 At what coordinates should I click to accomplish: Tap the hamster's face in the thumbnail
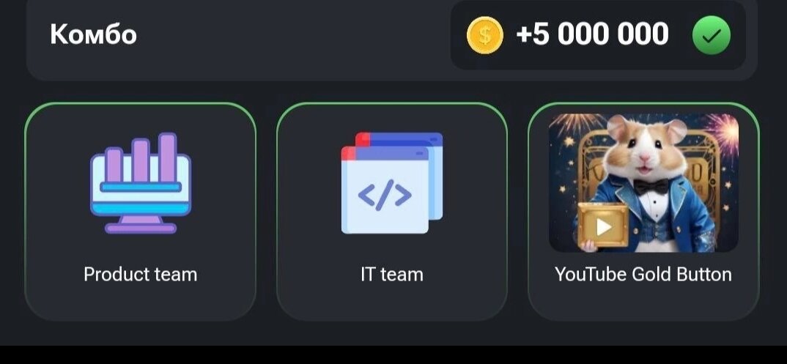[644, 150]
